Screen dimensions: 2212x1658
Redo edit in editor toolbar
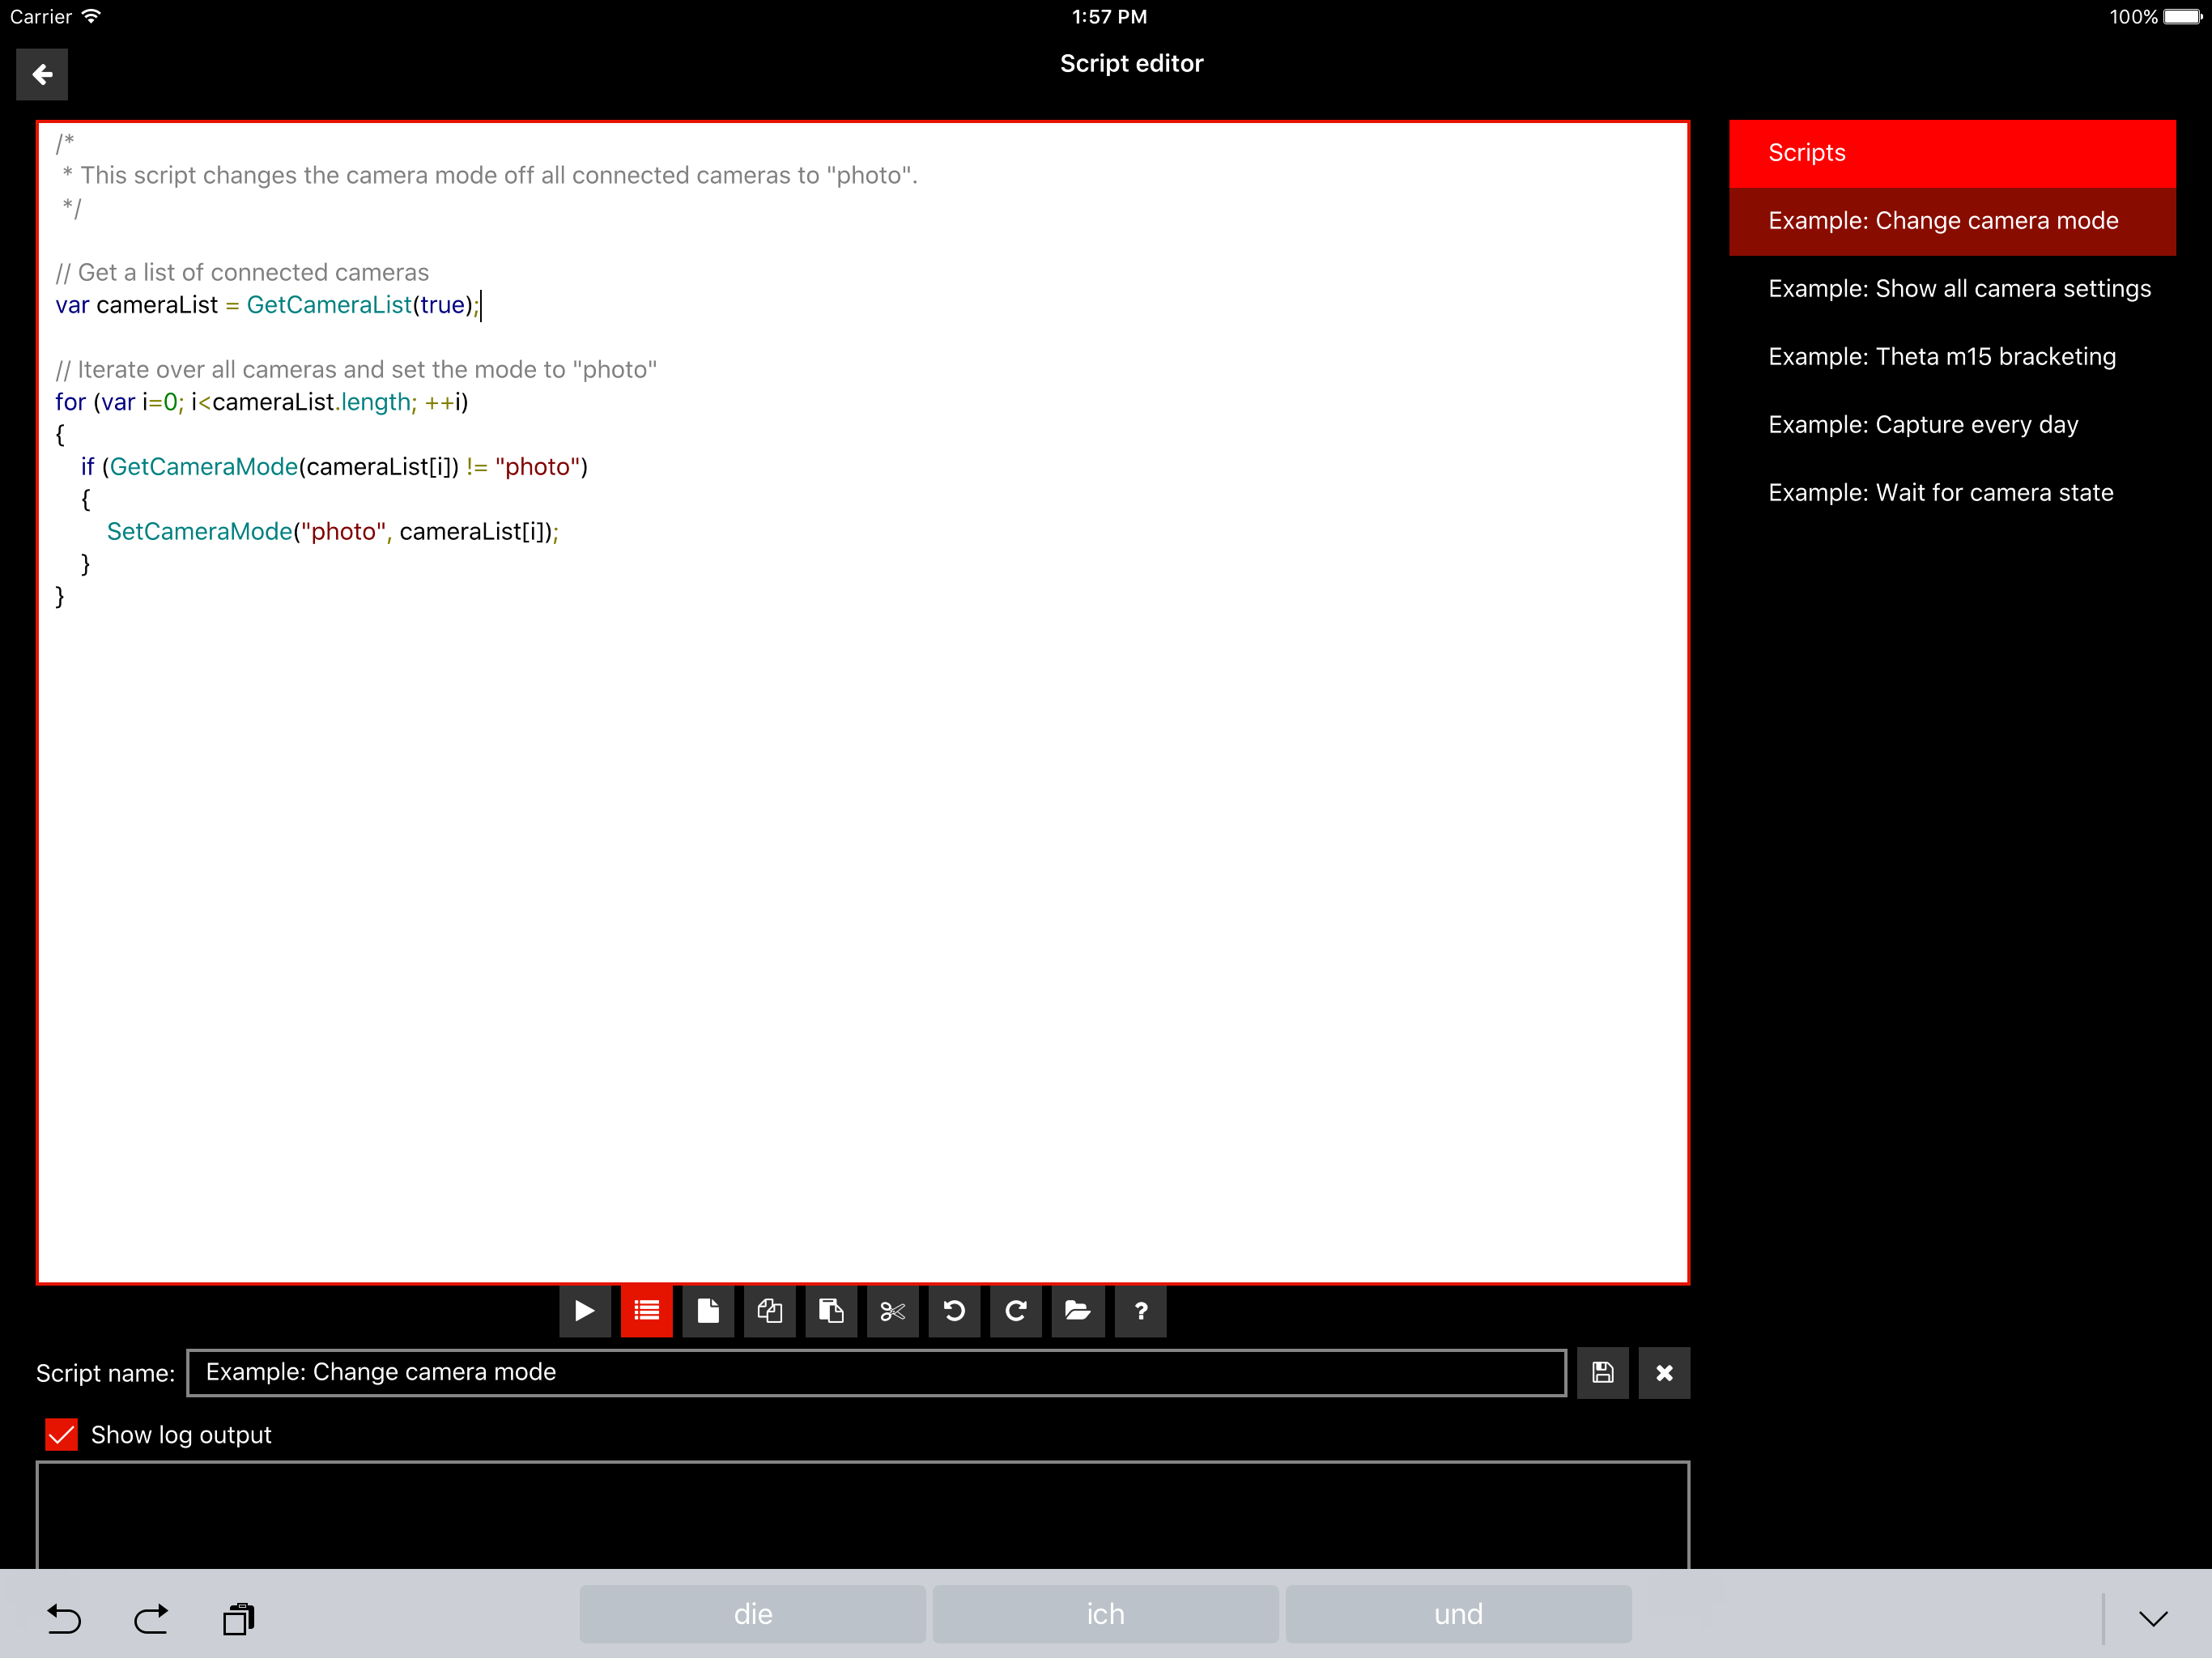(x=1015, y=1310)
